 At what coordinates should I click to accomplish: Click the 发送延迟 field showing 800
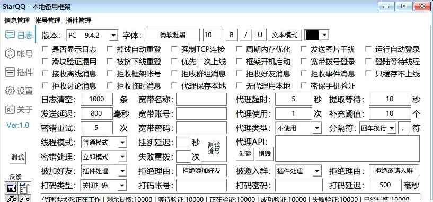tap(96, 113)
